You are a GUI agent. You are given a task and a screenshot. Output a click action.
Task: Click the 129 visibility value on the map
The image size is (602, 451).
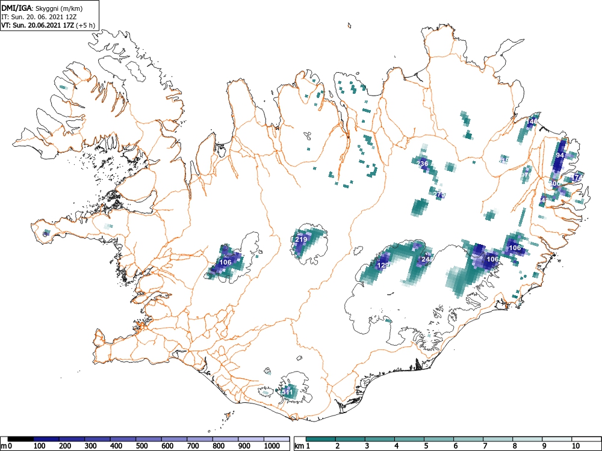point(383,265)
